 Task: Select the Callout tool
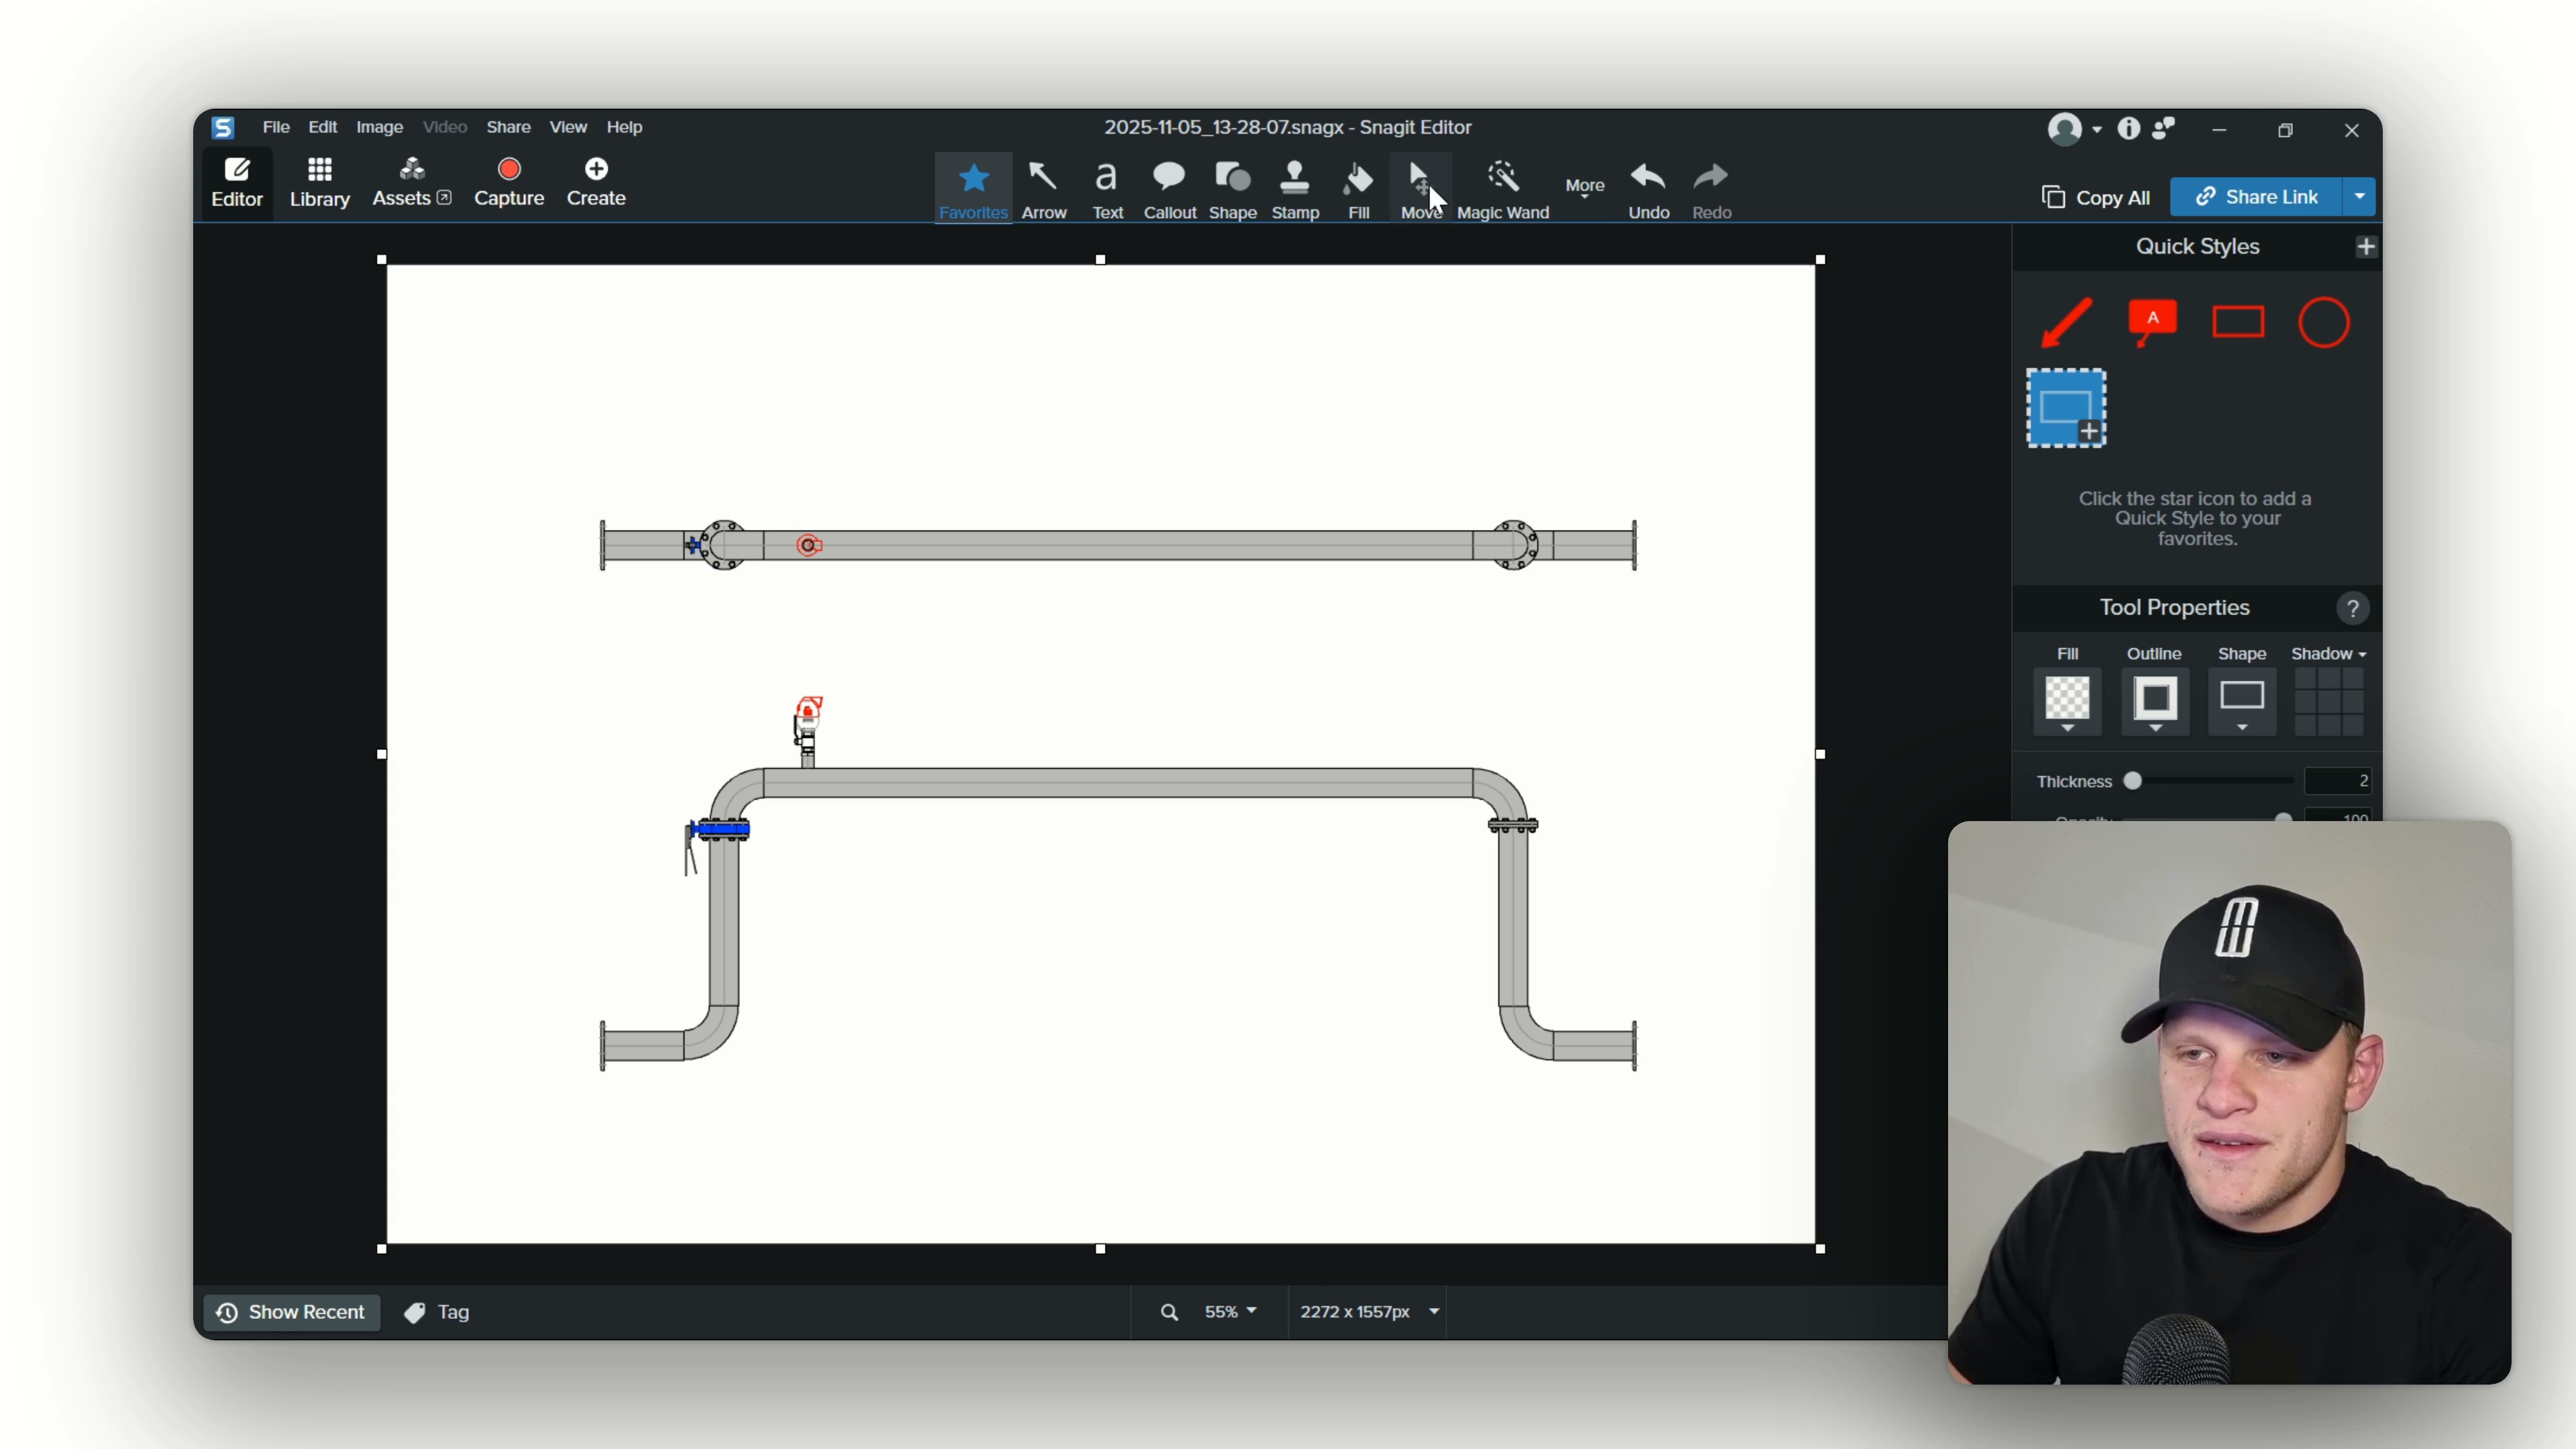(1169, 189)
